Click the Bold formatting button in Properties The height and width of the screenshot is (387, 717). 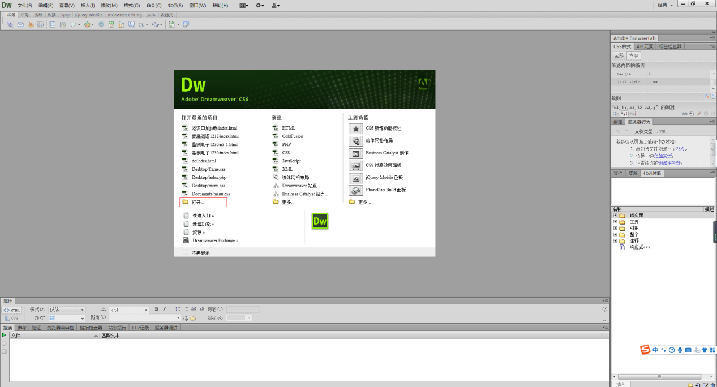[x=157, y=309]
